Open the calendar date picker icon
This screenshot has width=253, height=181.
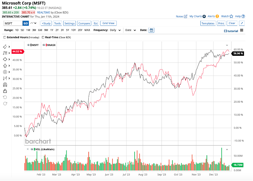pyautogui.click(x=151, y=30)
